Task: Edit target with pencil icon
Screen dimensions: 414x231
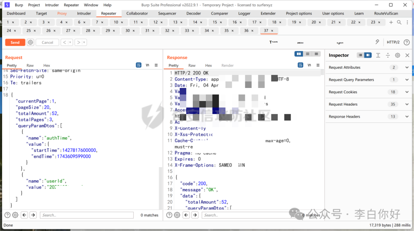Action: click(x=377, y=42)
